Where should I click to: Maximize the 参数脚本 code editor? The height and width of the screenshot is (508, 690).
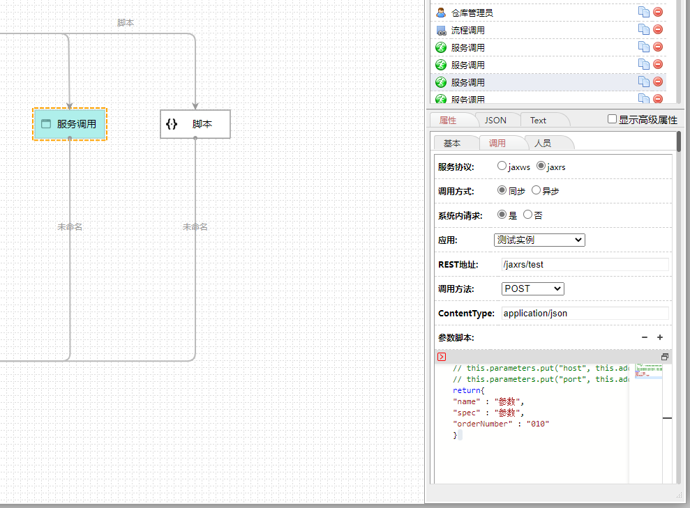[x=665, y=357]
